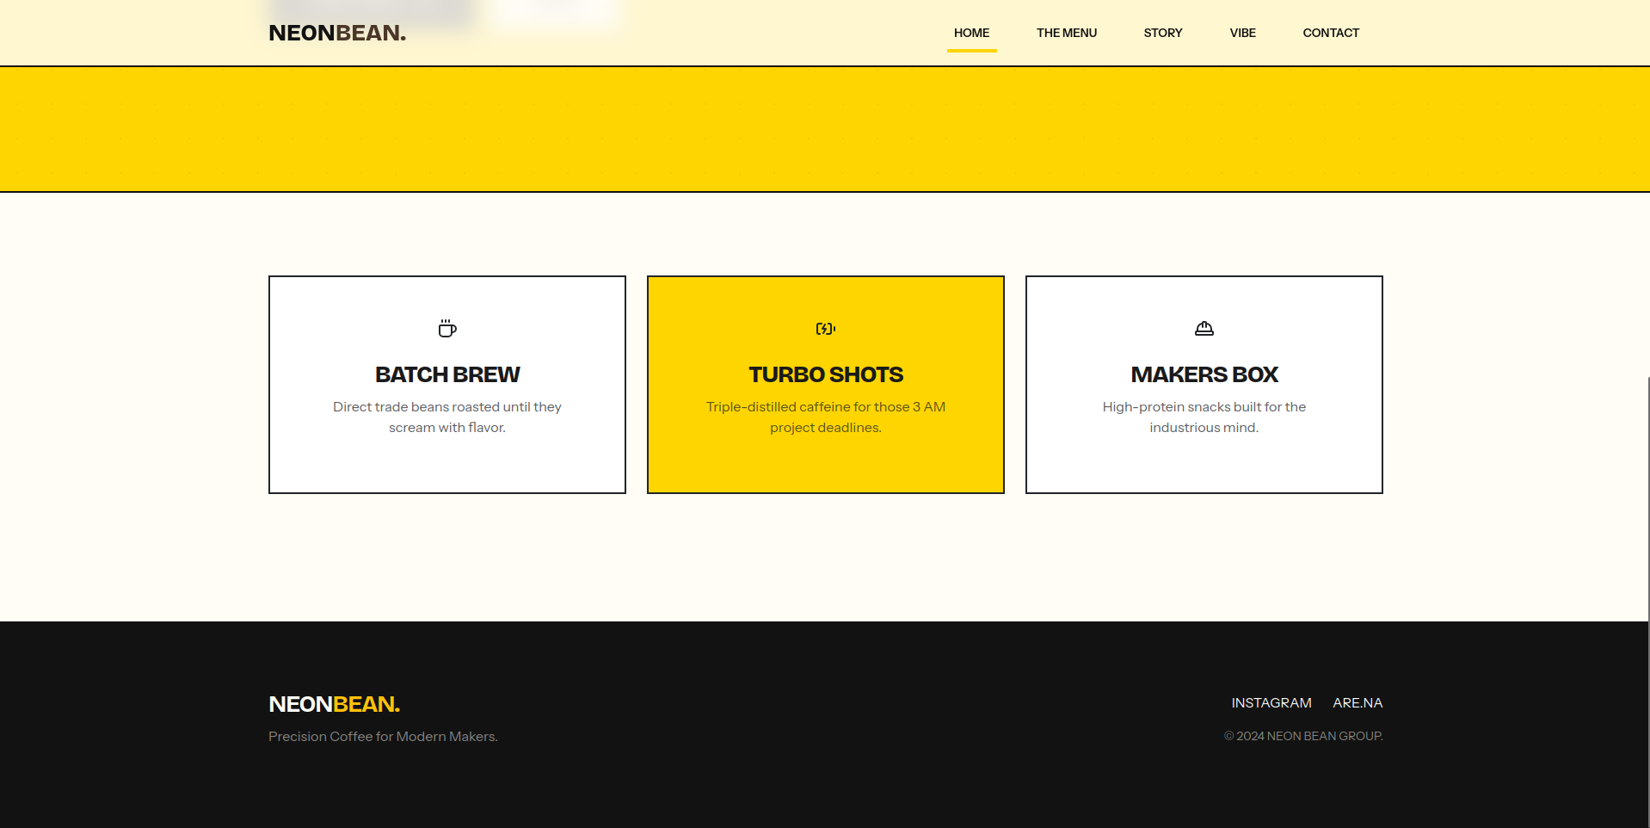Click the tagline Precision Coffee for Modern Makers
1650x828 pixels.
coord(382,736)
